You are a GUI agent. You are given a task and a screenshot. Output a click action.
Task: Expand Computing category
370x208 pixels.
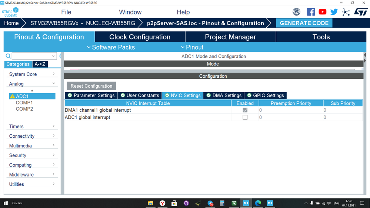coord(32,165)
